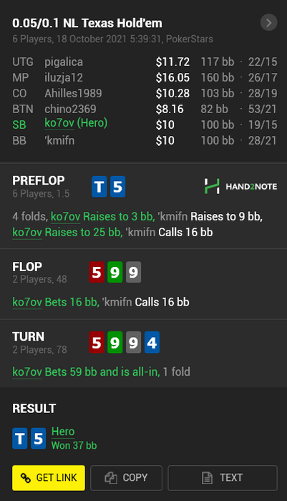The height and width of the screenshot is (501, 287).
Task: Click ko7ov in turn all-in action
Action: [27, 372]
